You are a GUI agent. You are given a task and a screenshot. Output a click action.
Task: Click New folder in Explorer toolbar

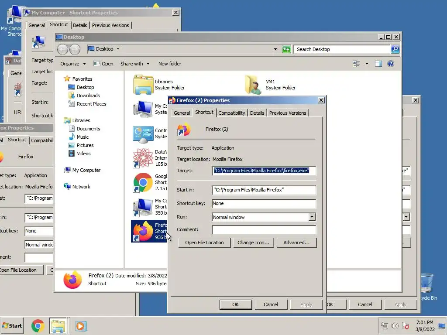[x=170, y=64]
